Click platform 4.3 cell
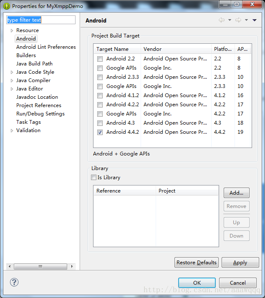 click(x=217, y=123)
